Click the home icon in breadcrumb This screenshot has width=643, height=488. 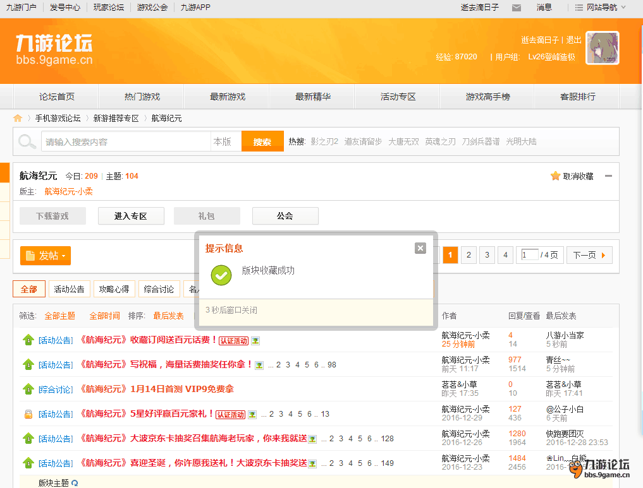(x=18, y=118)
